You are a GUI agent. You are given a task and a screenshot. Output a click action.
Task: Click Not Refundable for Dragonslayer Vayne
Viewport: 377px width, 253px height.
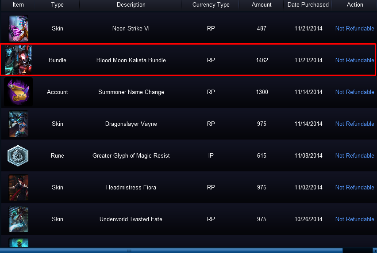click(x=354, y=124)
